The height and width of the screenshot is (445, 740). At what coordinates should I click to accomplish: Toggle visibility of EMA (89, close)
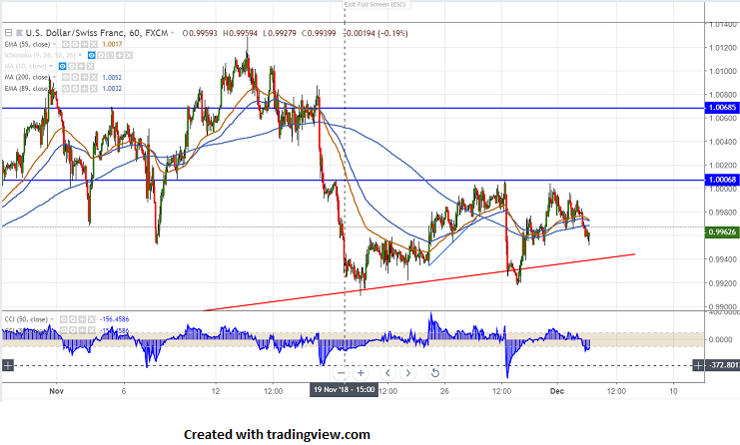tap(66, 89)
